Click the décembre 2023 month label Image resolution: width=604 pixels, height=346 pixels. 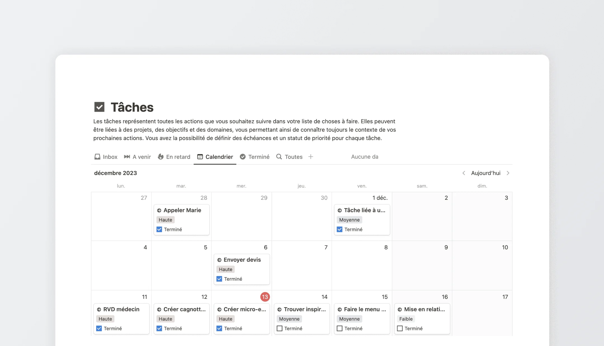[x=115, y=173]
